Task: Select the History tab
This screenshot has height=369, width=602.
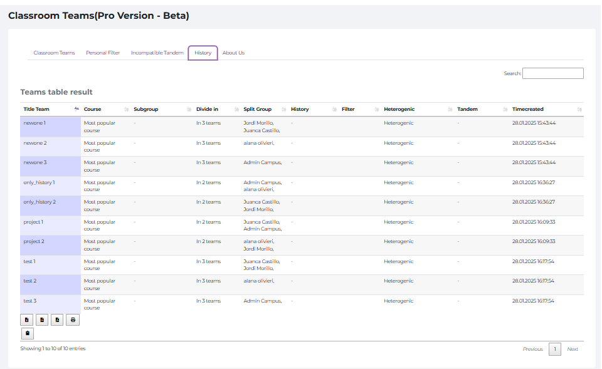Action: (203, 53)
